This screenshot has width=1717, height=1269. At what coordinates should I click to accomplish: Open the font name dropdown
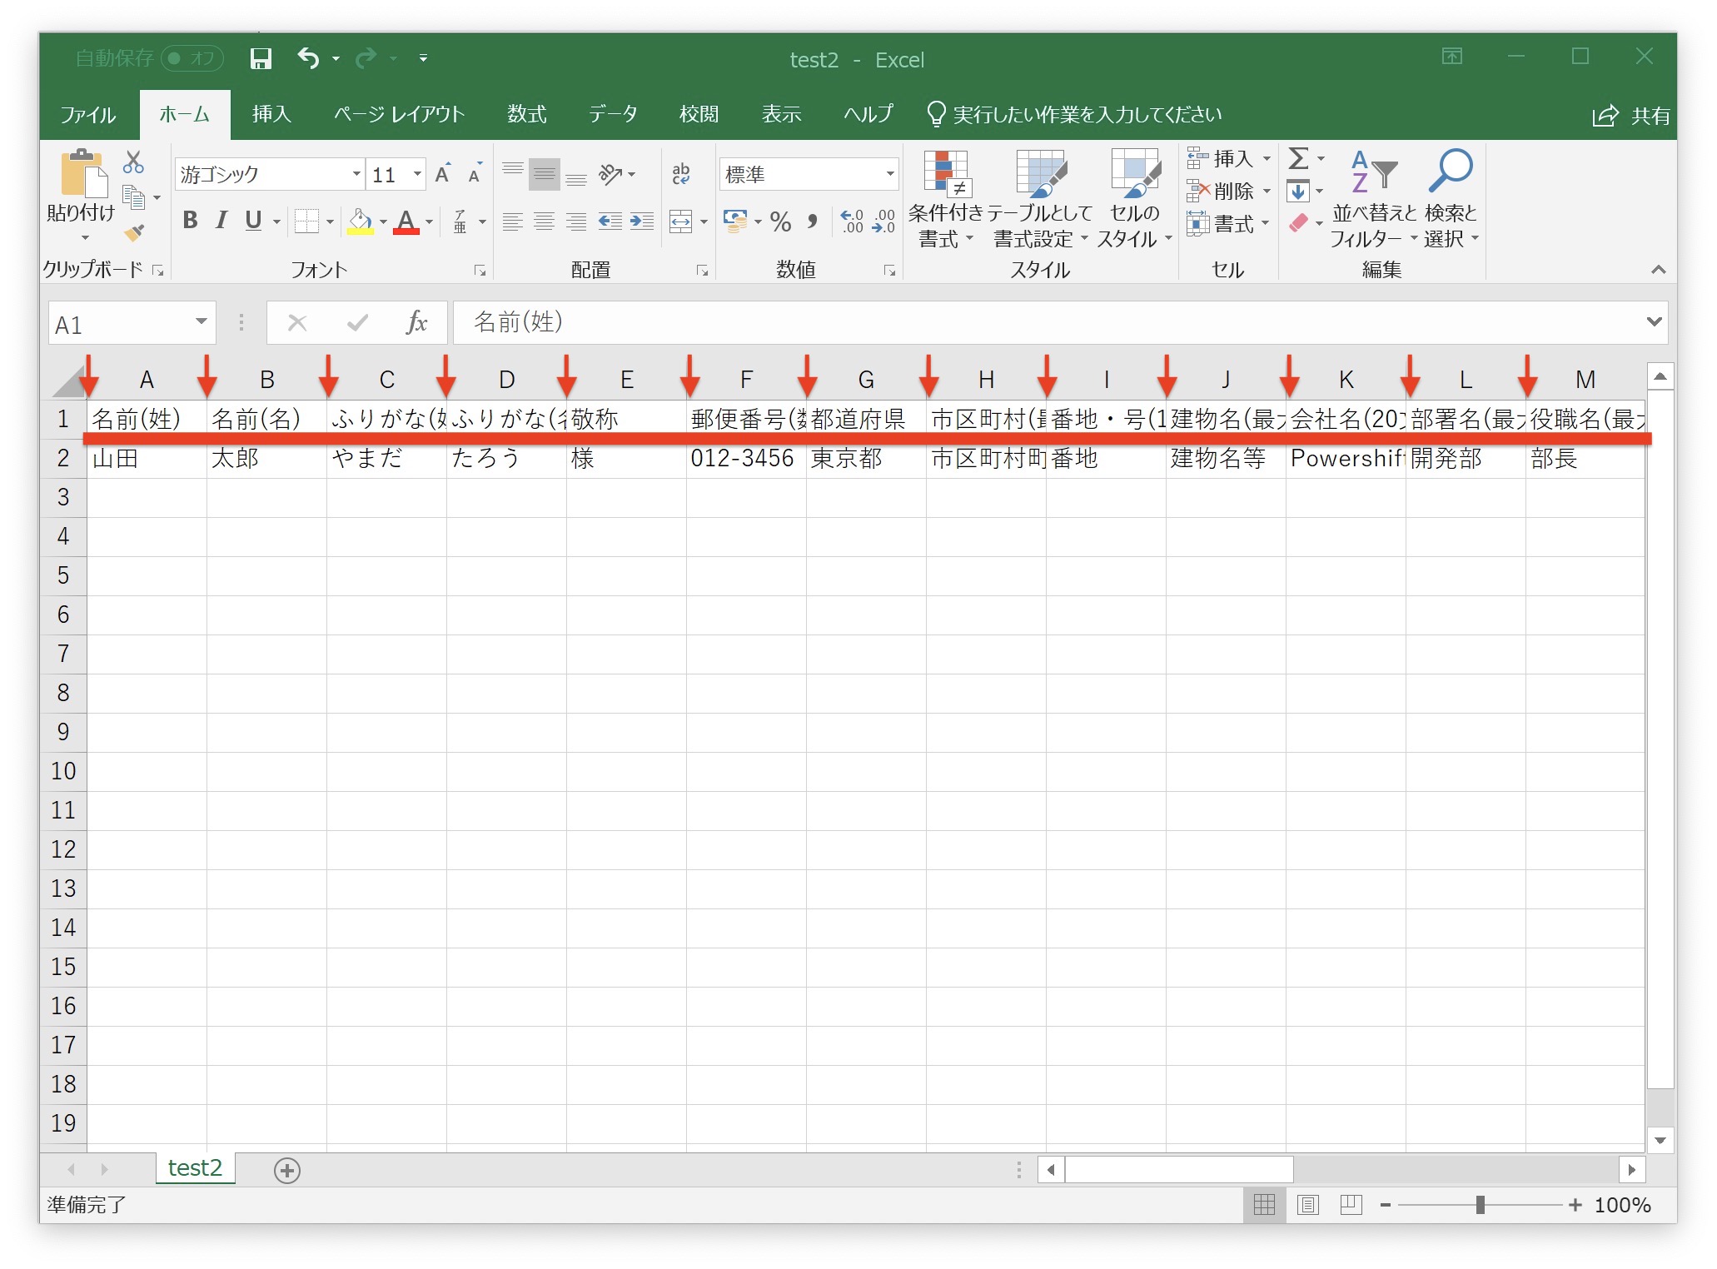tap(356, 174)
